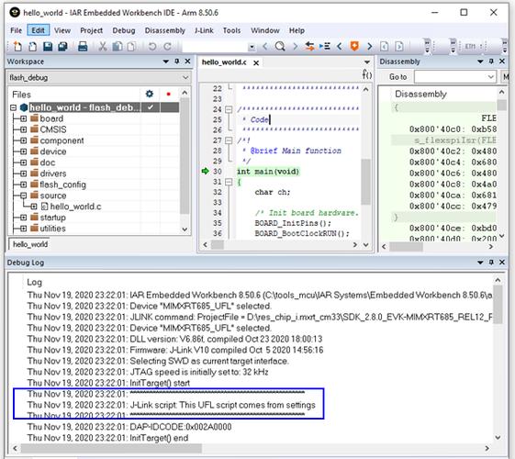The width and height of the screenshot is (515, 459).
Task: Collapse code fold at line 24
Action: pyautogui.click(x=229, y=109)
